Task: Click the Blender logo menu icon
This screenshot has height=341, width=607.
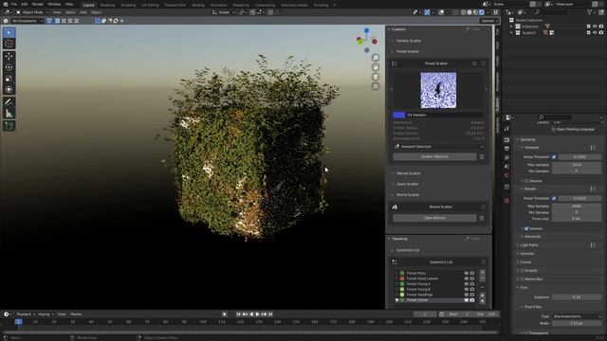Action: 6,4
